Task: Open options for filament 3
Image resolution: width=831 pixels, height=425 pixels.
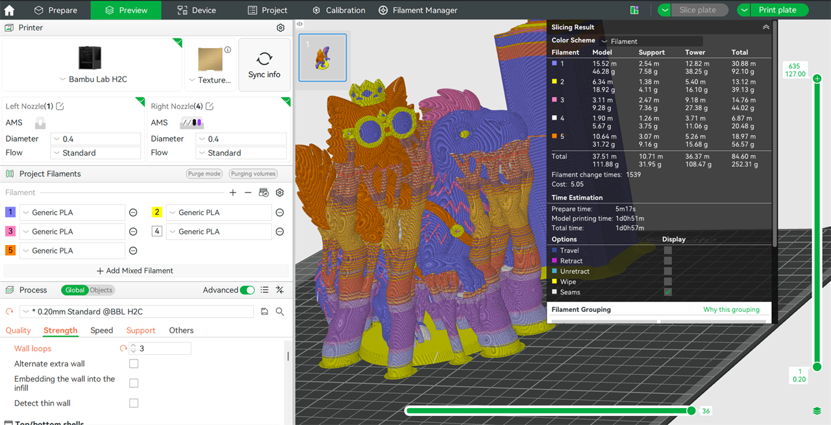Action: coord(133,231)
